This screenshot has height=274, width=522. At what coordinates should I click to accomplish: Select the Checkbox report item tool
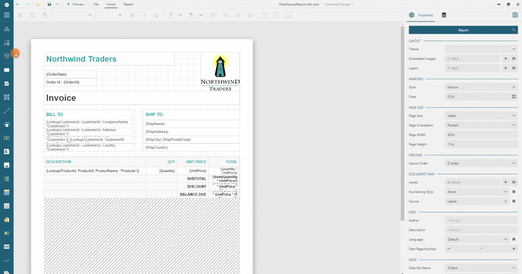(7, 84)
